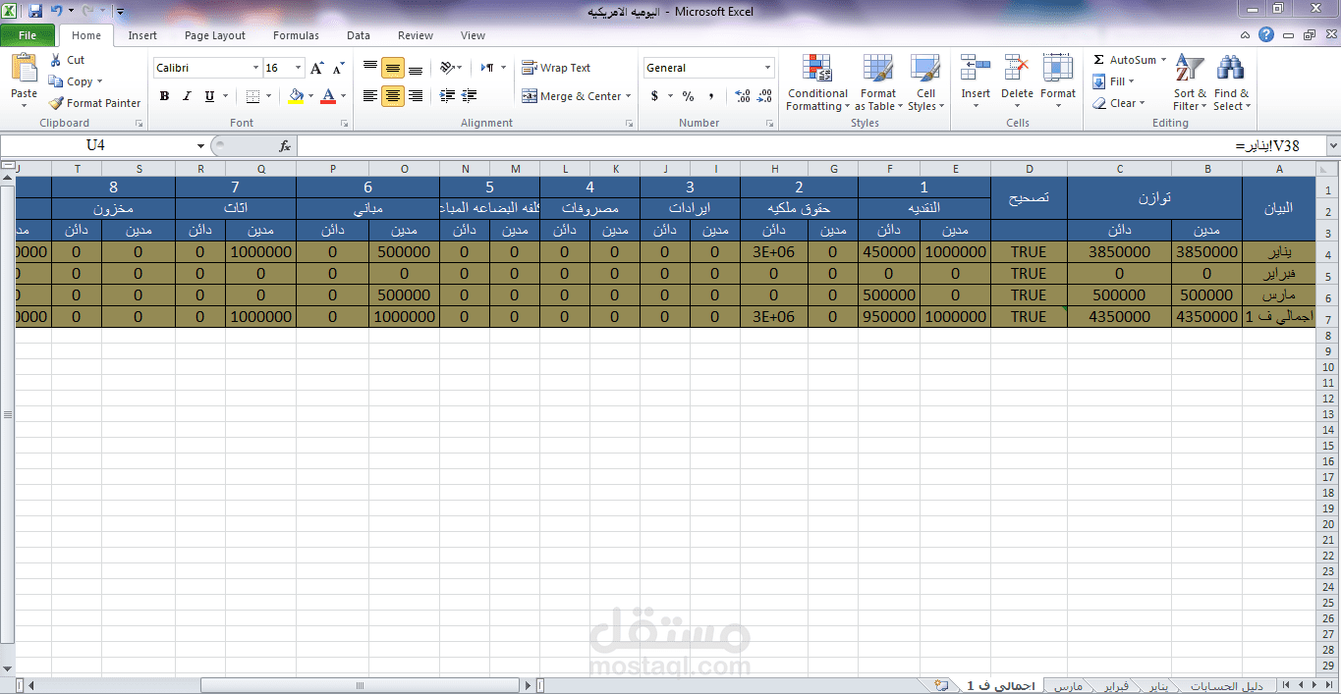Switch to the Data tab

pyautogui.click(x=359, y=35)
